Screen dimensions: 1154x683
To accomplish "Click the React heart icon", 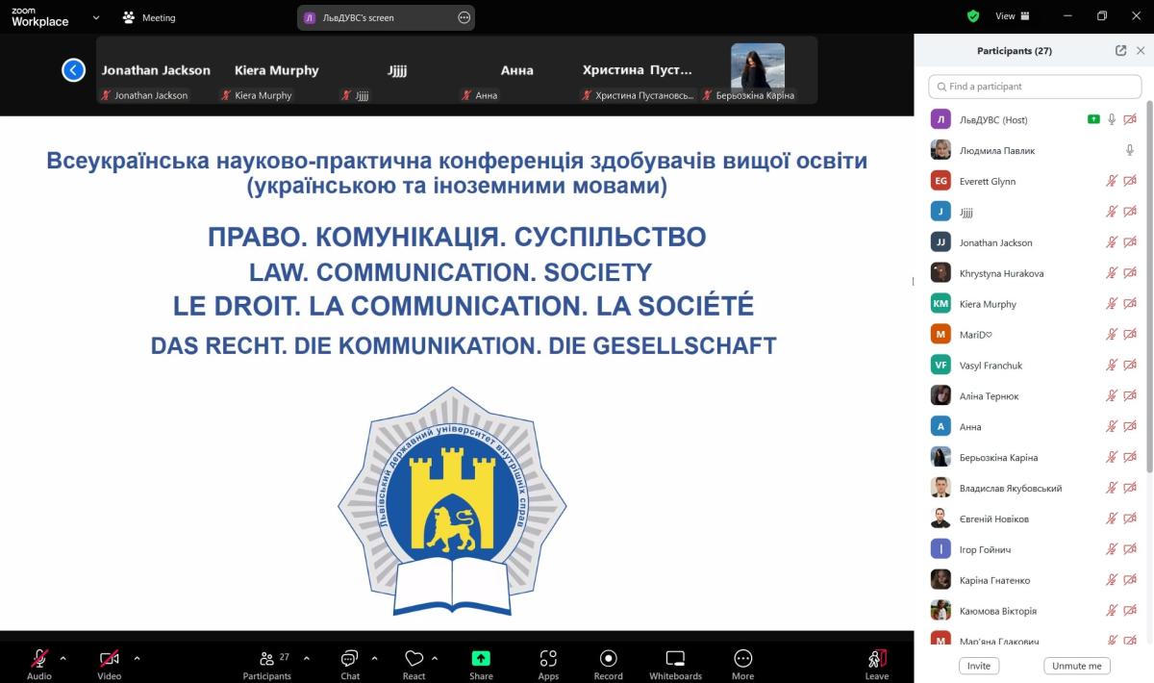I will [x=414, y=659].
